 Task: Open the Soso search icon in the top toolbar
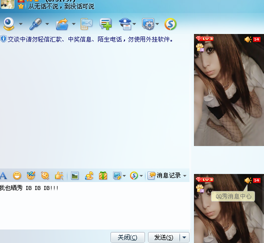[170, 24]
